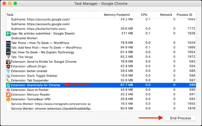202x126 pixels.
Task: Select 'Extension: TunnelBear VPN' row
Action: click(x=101, y=99)
